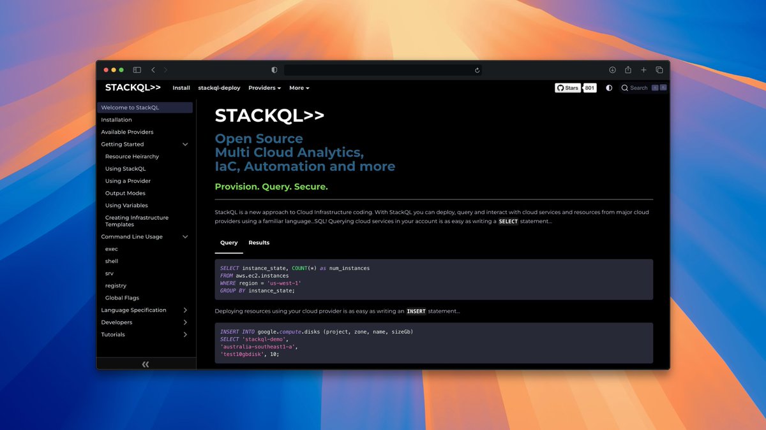Screen dimensions: 766x430
Task: Select the Query tab
Action: point(229,243)
